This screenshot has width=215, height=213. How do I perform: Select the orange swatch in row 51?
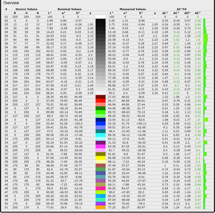click(100, 207)
